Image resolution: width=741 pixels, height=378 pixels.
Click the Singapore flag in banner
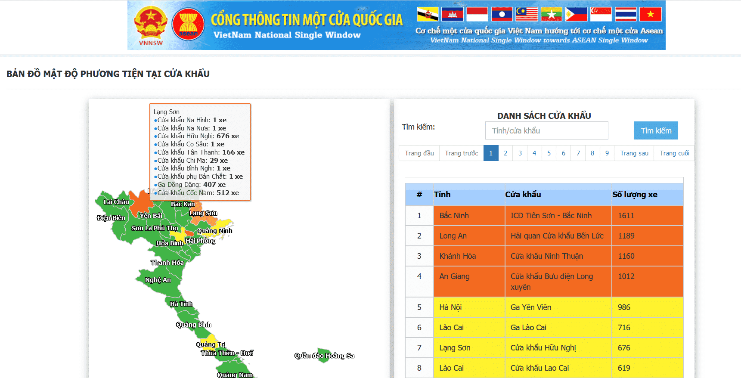pos(601,14)
